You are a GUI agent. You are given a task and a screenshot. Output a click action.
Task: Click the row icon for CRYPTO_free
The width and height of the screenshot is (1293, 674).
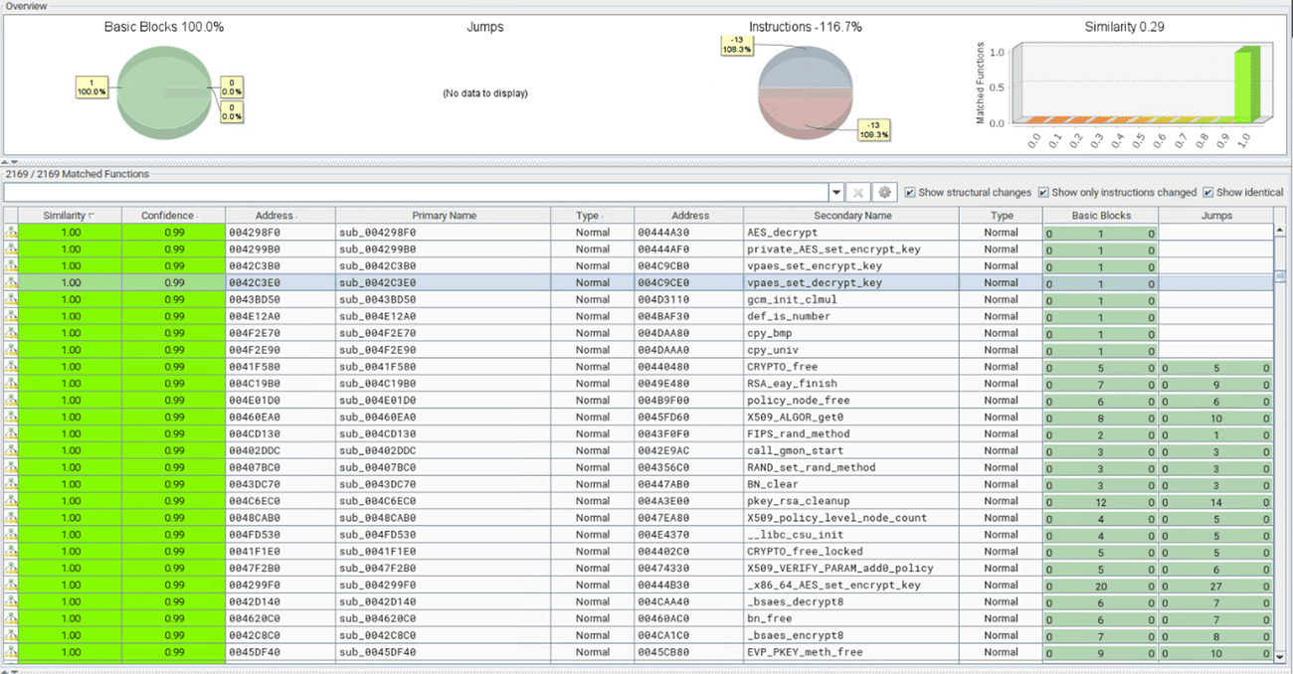pos(11,367)
